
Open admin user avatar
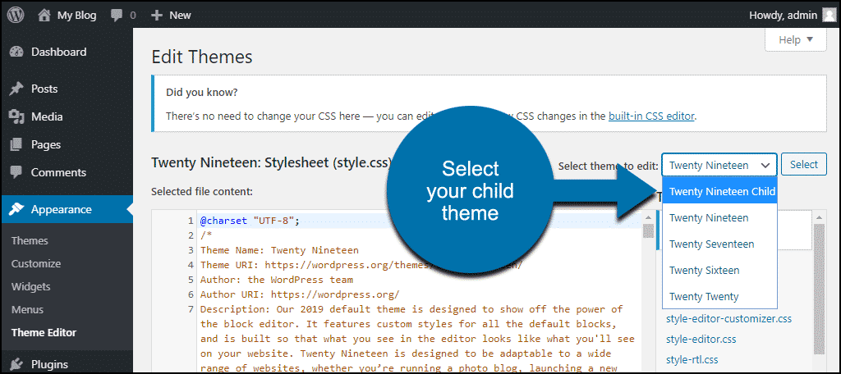[x=830, y=15]
